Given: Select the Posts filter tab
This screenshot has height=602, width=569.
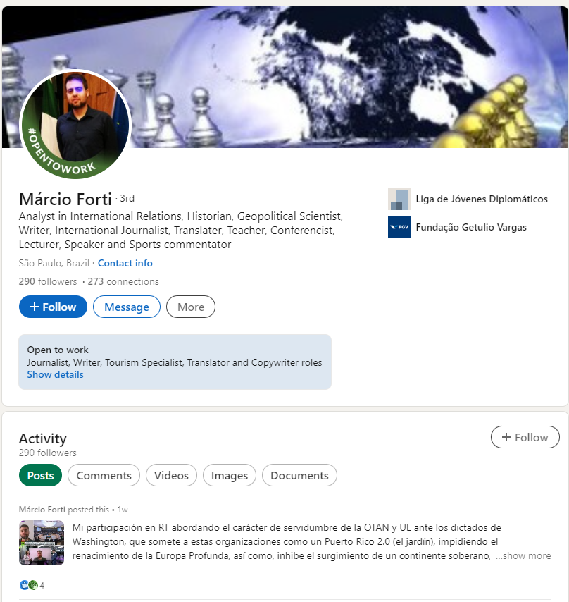Looking at the screenshot, I should pyautogui.click(x=40, y=475).
